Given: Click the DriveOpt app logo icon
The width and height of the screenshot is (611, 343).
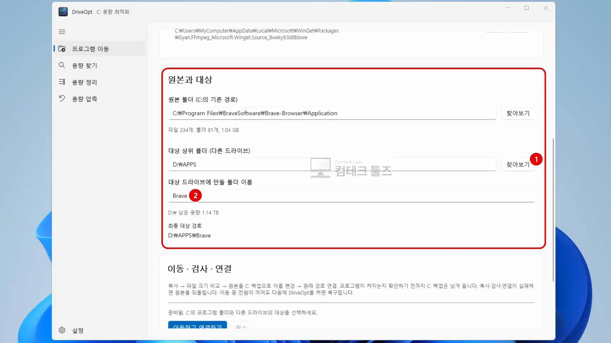Looking at the screenshot, I should [x=63, y=12].
